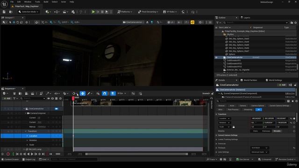The height and width of the screenshot is (168, 299).
Task: Click Add component button in Details
Action: coord(282,85)
